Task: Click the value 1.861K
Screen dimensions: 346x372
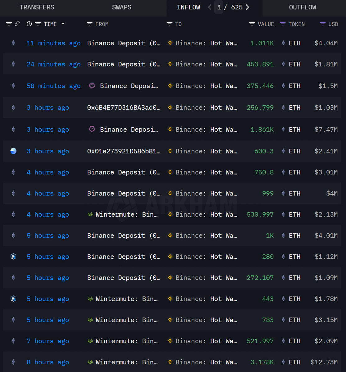Action: coord(262,130)
